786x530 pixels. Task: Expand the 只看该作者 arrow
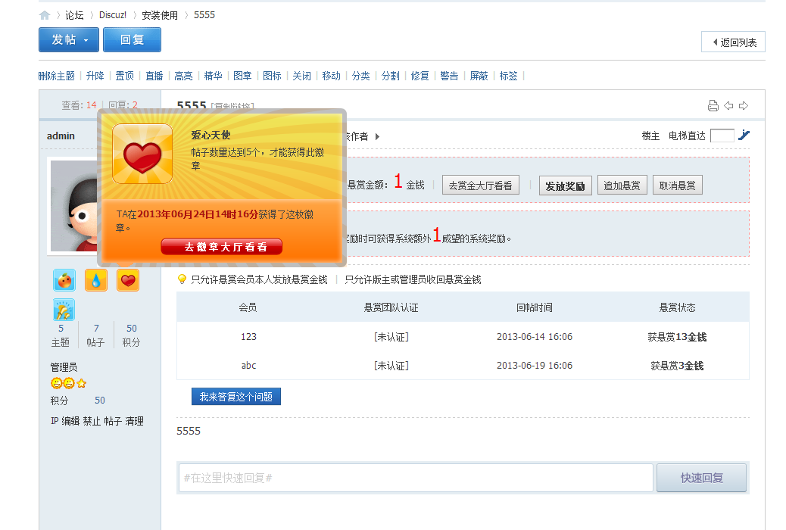pyautogui.click(x=377, y=136)
